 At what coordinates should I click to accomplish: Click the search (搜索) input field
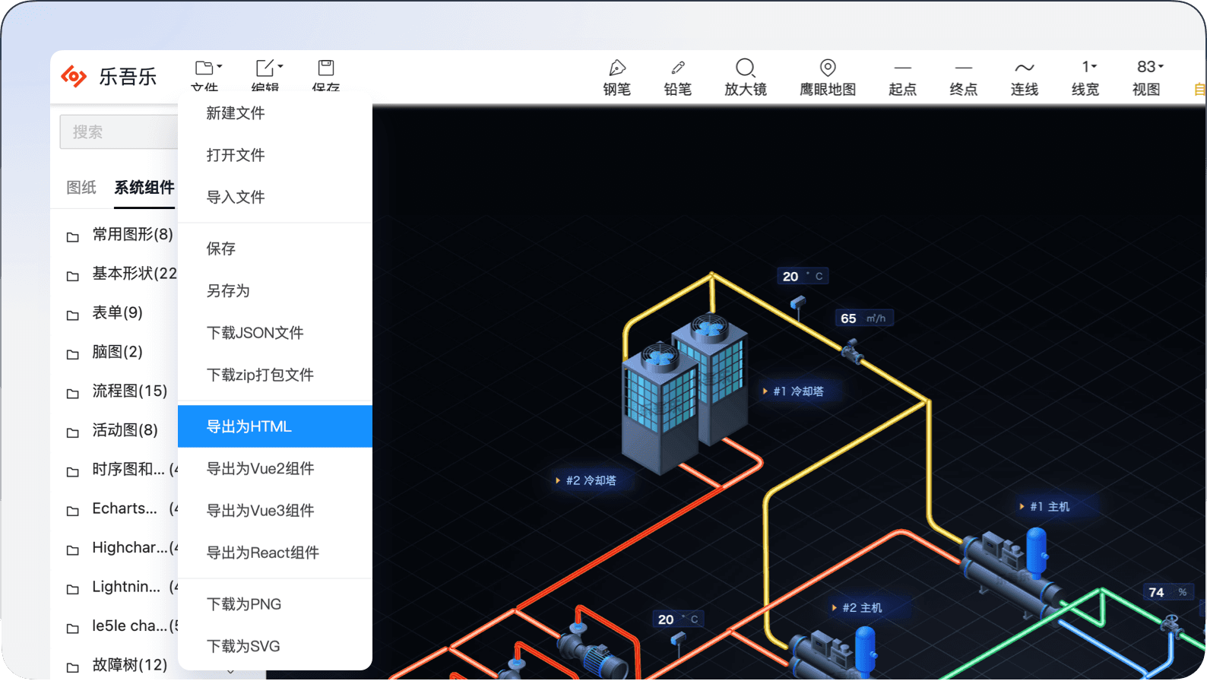click(119, 132)
